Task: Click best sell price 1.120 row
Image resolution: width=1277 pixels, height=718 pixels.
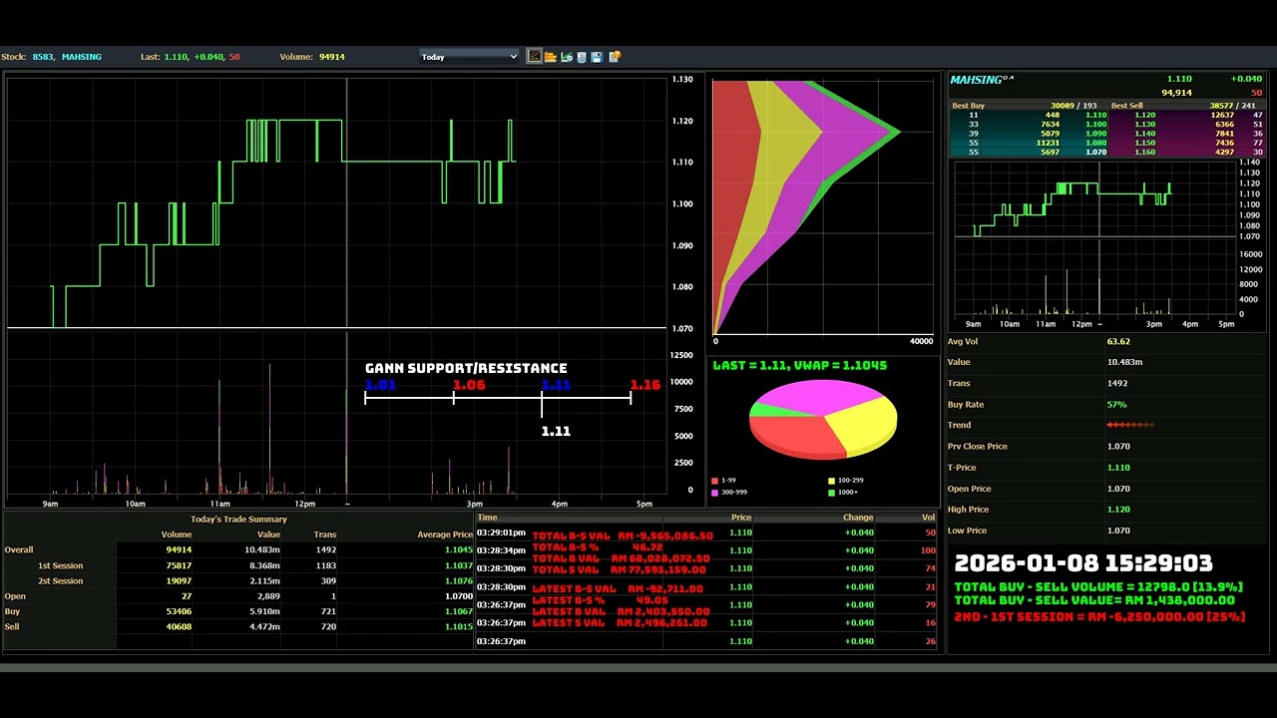Action: pyautogui.click(x=1186, y=115)
